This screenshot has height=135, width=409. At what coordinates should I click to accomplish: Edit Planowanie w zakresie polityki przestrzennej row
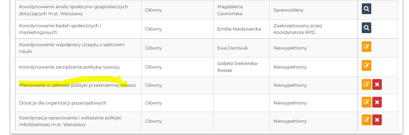point(366,84)
